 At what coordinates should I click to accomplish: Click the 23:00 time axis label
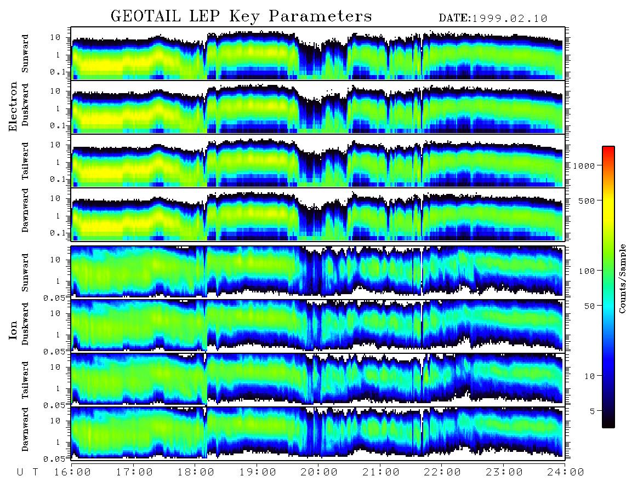coord(504,472)
